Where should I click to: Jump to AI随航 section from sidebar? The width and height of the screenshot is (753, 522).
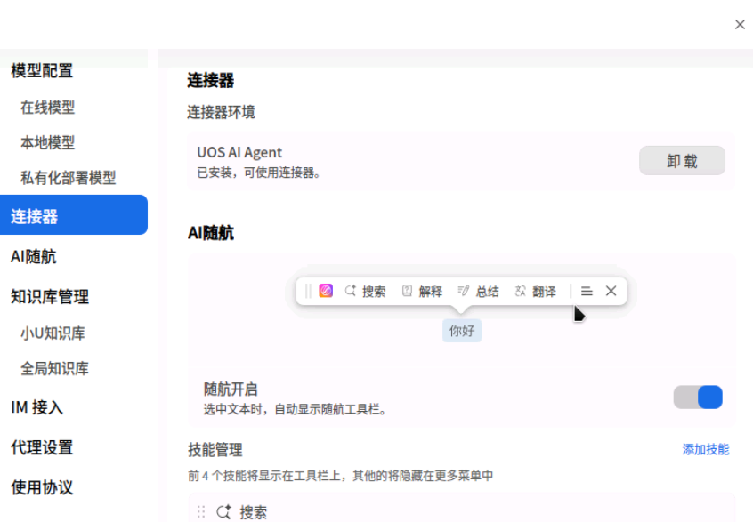pos(34,257)
